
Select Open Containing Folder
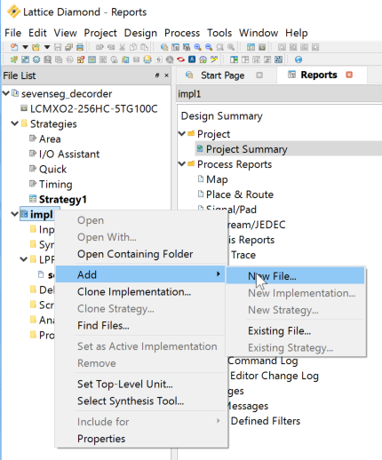tap(141, 254)
